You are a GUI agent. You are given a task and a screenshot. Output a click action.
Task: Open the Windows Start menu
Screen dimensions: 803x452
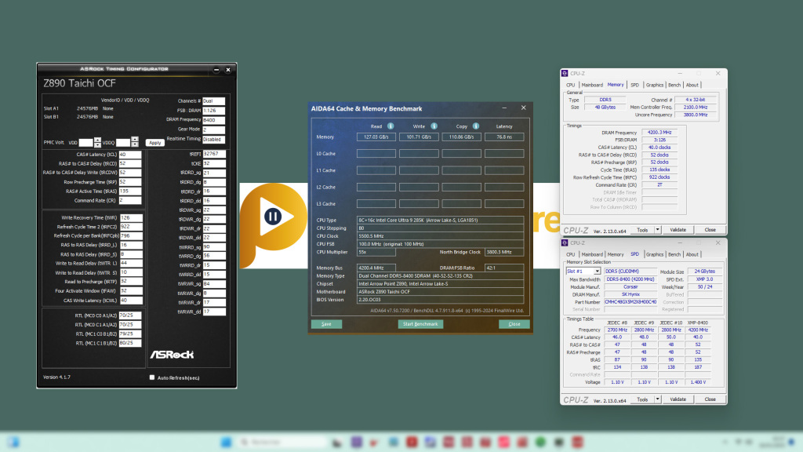click(x=226, y=442)
